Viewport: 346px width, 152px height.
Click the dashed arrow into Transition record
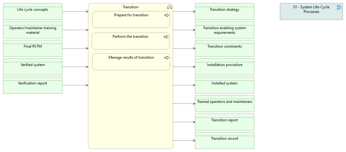click(184, 141)
